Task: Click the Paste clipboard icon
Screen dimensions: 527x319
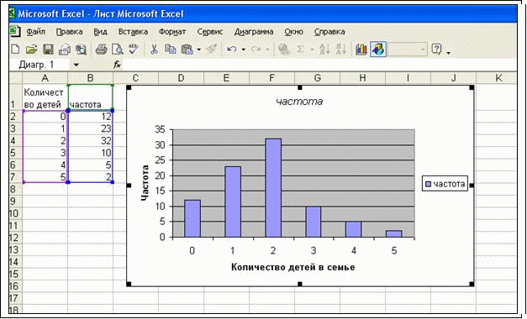Action: [187, 50]
